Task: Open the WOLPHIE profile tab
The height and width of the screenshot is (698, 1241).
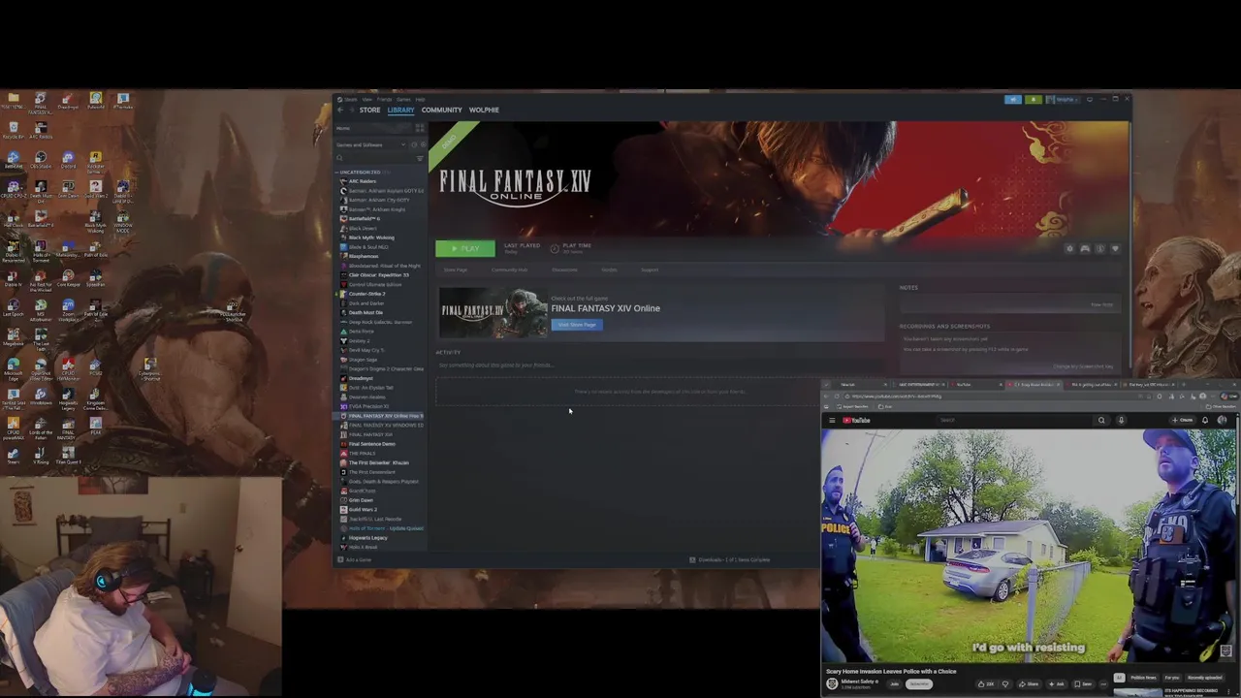Action: click(484, 110)
